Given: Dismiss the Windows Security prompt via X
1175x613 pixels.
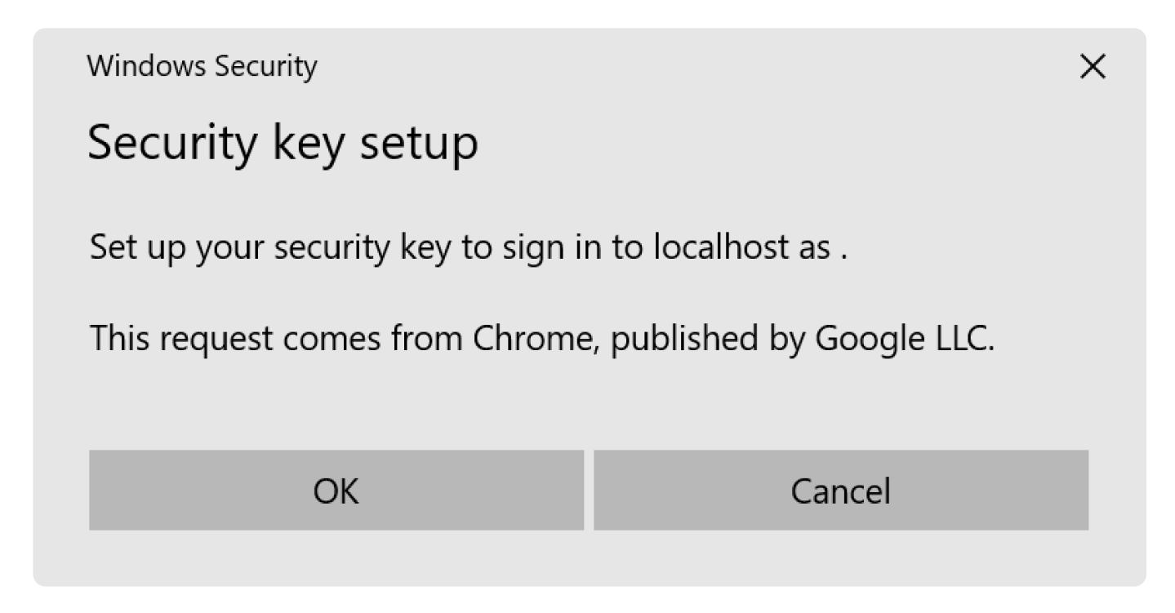Looking at the screenshot, I should tap(1092, 67).
